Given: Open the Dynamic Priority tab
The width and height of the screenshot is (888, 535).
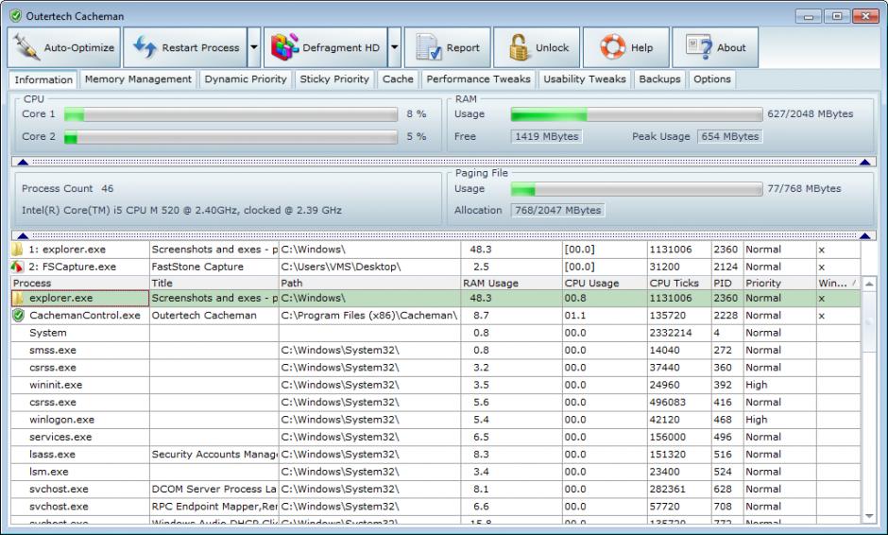Looking at the screenshot, I should coord(246,79).
